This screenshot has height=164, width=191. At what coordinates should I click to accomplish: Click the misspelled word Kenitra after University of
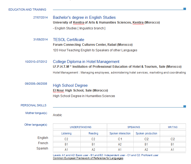(x=78, y=22)
